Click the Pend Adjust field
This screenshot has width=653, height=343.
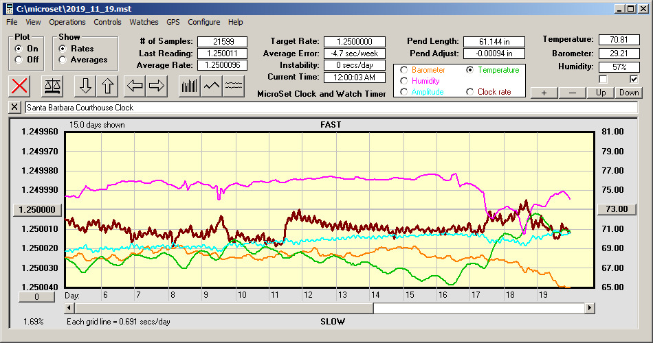pos(494,54)
